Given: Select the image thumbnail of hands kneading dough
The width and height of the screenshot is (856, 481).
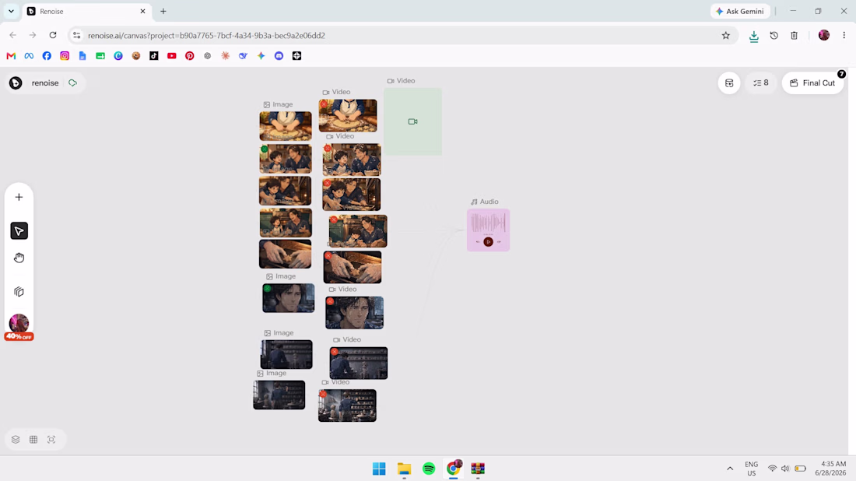Looking at the screenshot, I should tap(286, 254).
